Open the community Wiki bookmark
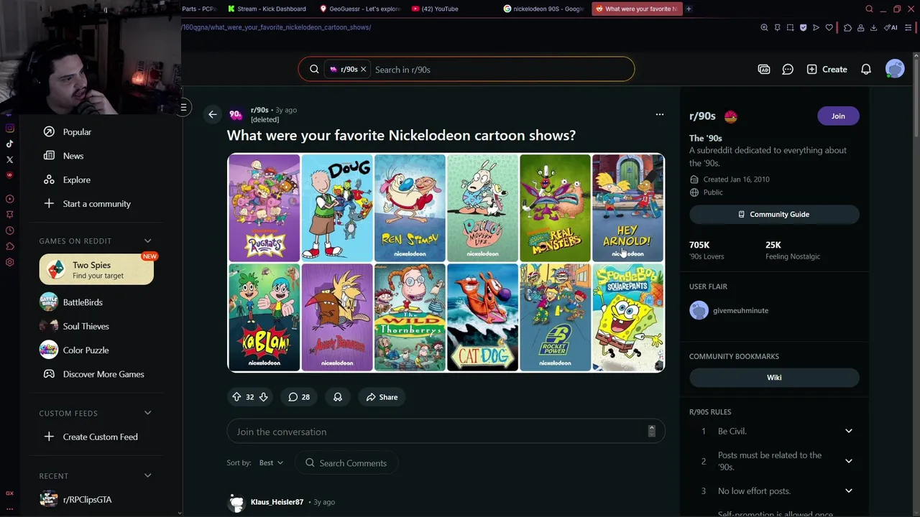This screenshot has width=920, height=517. (774, 378)
